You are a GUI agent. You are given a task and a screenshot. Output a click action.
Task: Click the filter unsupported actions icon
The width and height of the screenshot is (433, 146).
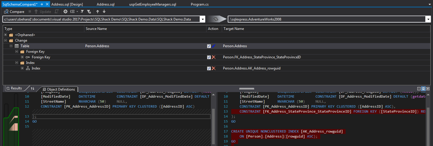pyautogui.click(x=89, y=12)
